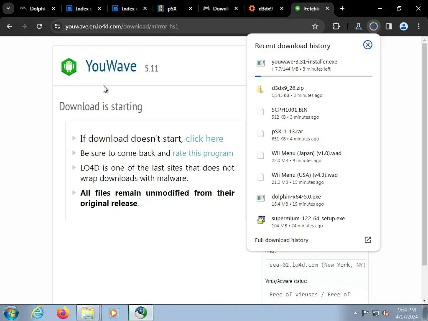This screenshot has height=321, width=428.
Task: Open the side panel icon
Action: pos(389,26)
